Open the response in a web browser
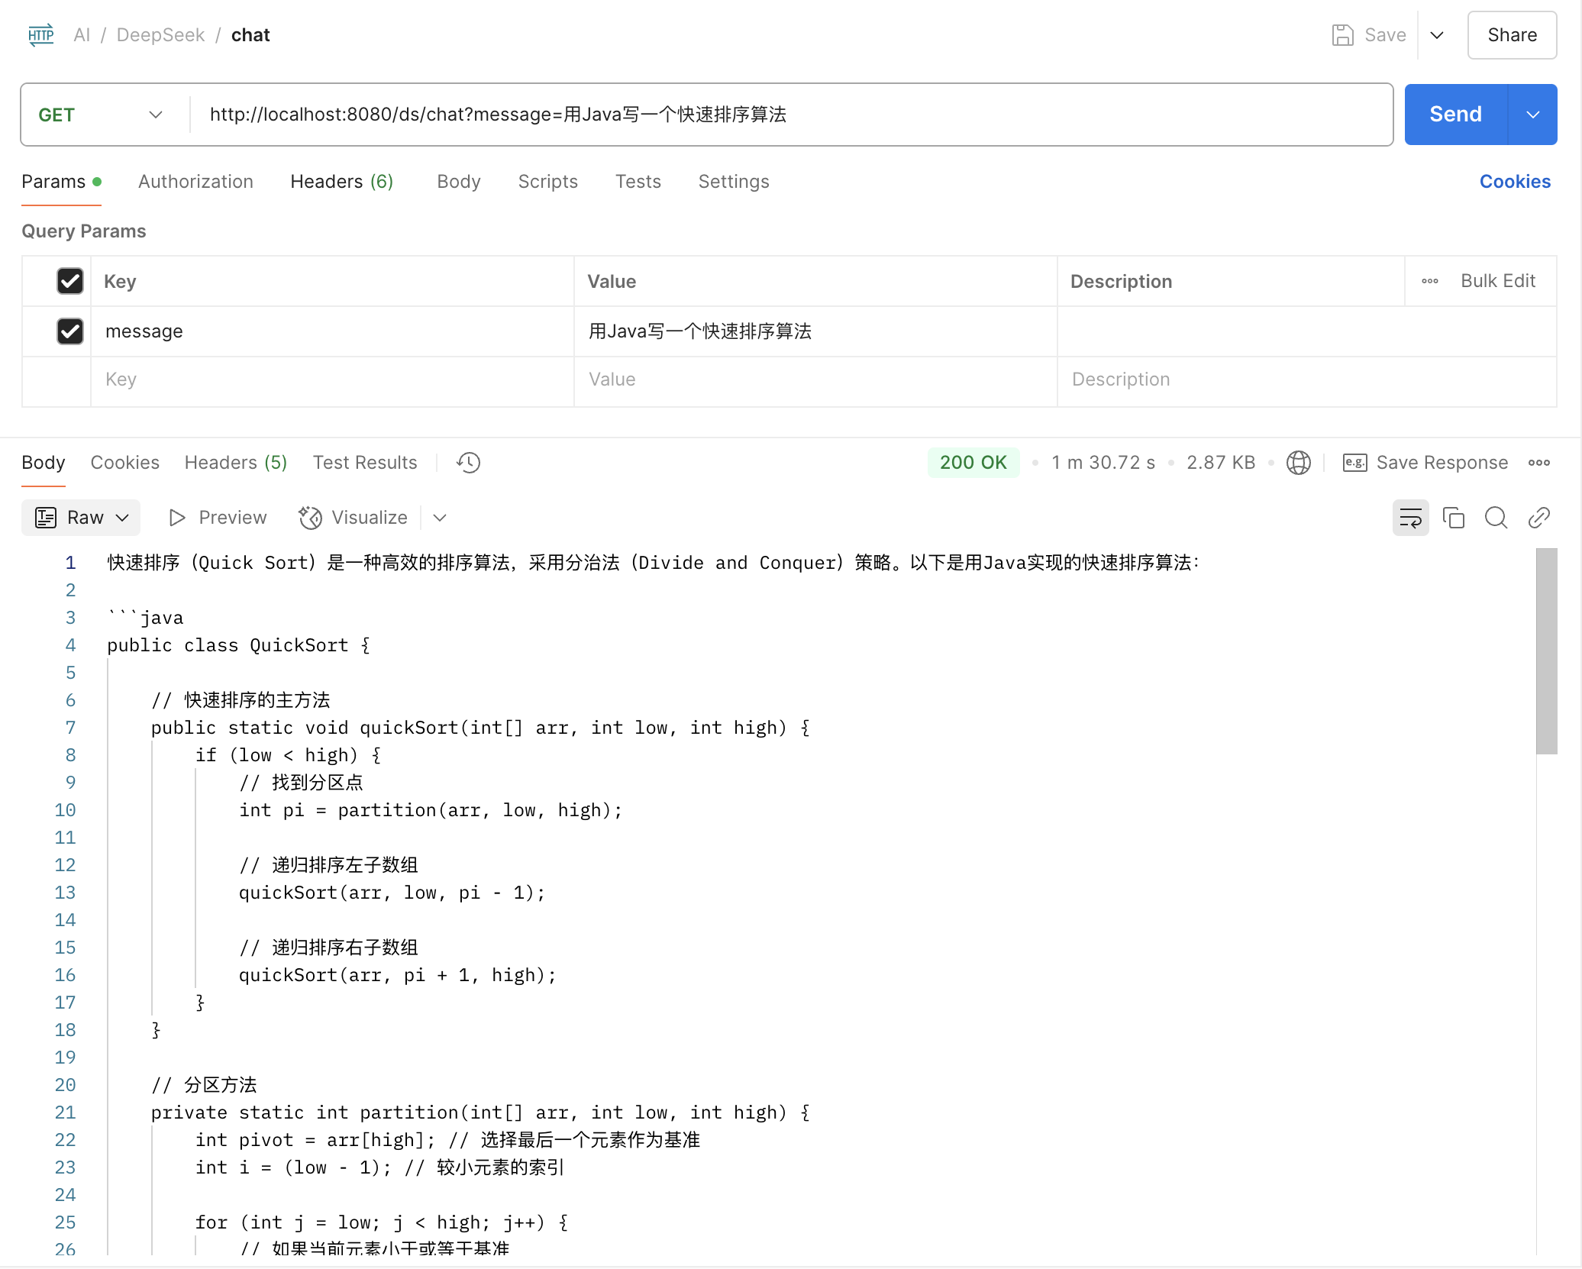Screen dimensions: 1582x1269 click(x=1299, y=462)
